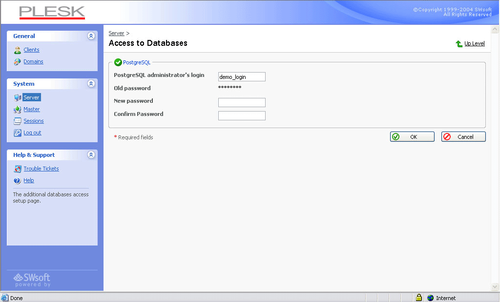Click the Old password label

coord(132,88)
